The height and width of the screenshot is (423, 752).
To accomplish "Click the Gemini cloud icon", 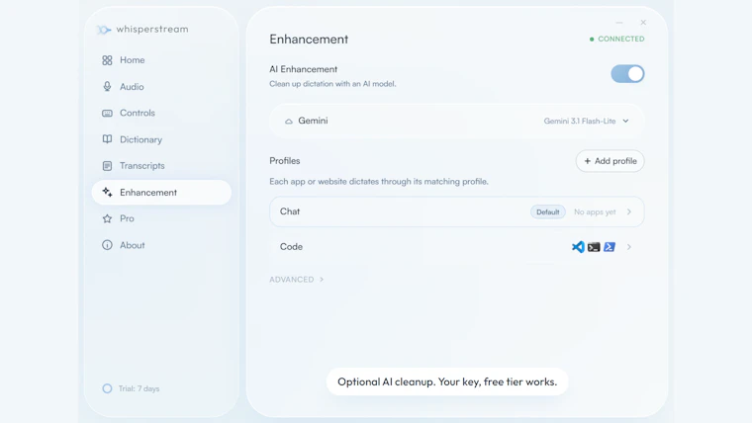I will [x=289, y=122].
